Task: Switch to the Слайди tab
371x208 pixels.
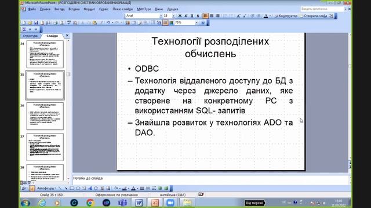Action: (x=52, y=36)
